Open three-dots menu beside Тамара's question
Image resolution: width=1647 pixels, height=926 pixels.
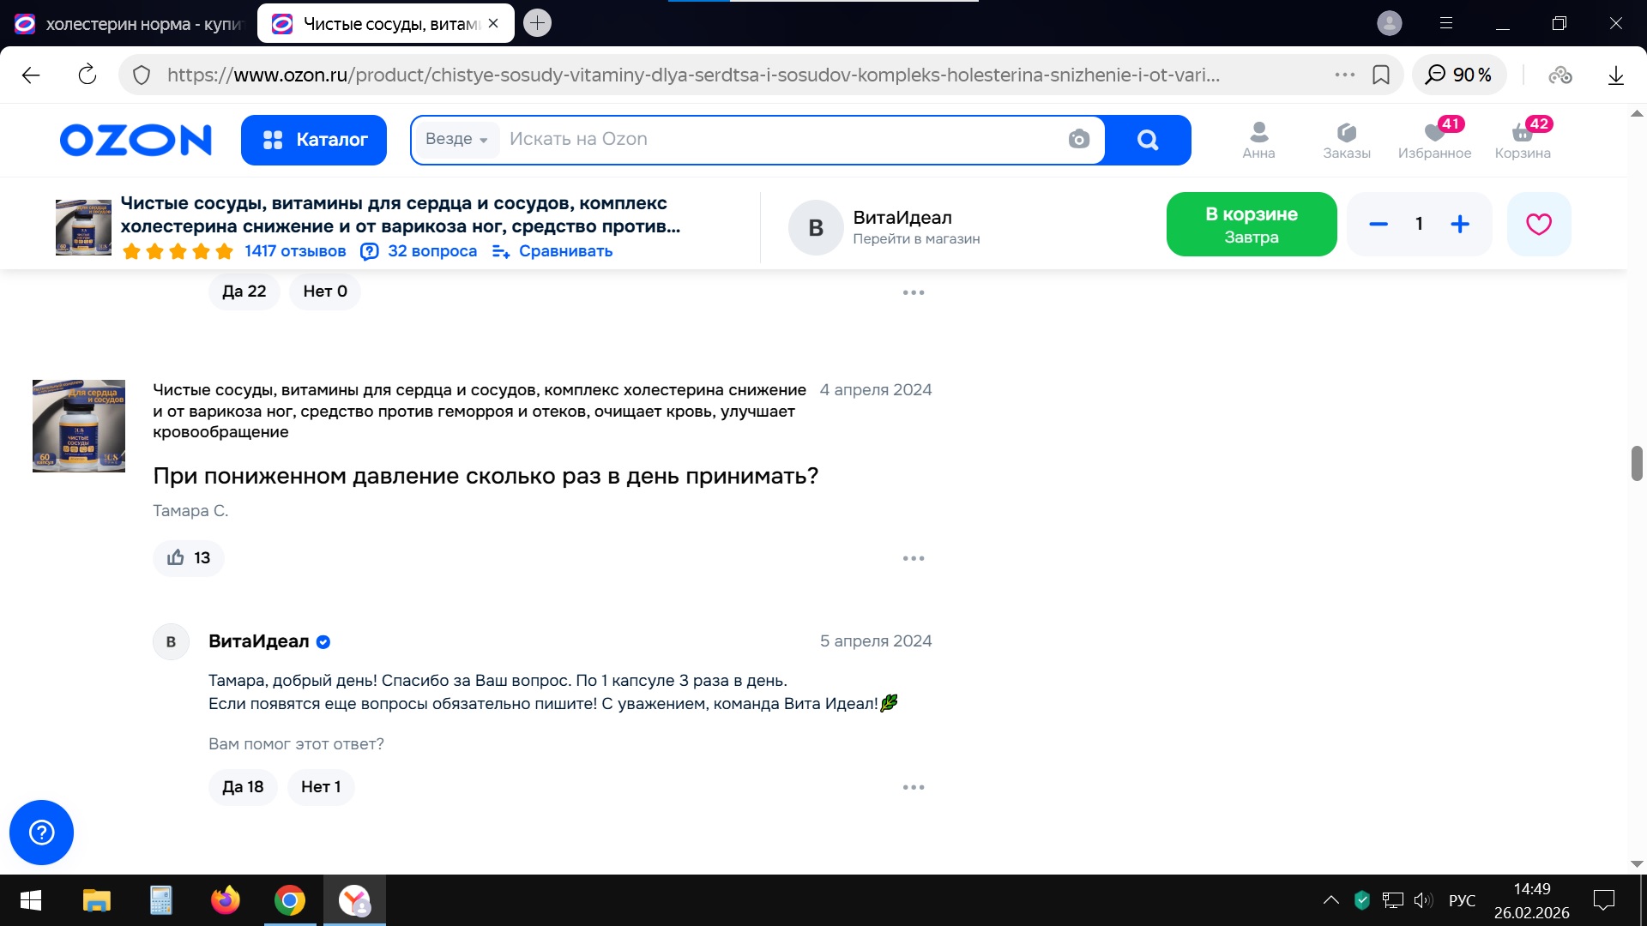click(x=913, y=558)
